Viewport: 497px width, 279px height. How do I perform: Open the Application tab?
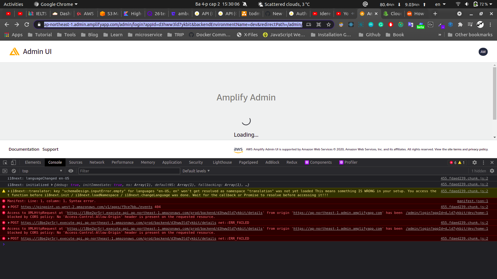tap(172, 162)
